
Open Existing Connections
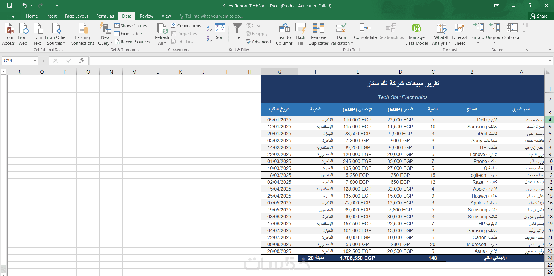point(82,34)
